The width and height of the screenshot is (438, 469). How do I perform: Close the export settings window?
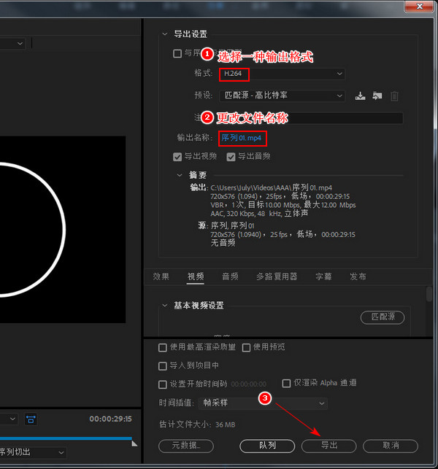(x=420, y=7)
